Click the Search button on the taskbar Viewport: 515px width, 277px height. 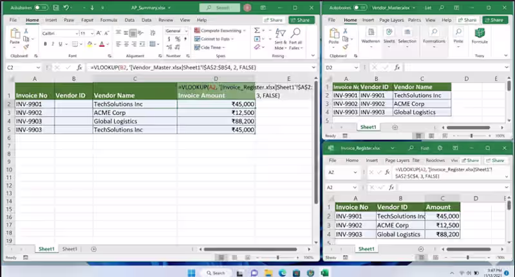216,273
